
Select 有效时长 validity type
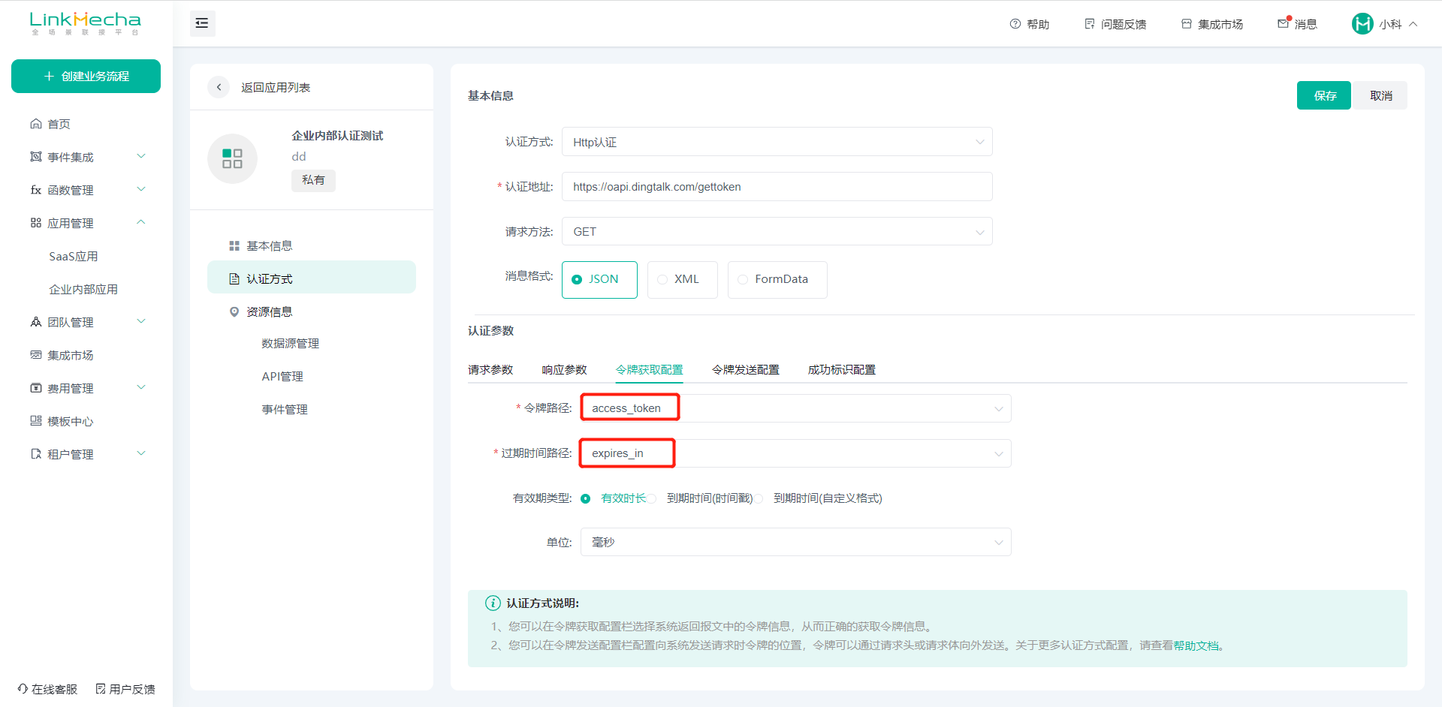coord(614,498)
